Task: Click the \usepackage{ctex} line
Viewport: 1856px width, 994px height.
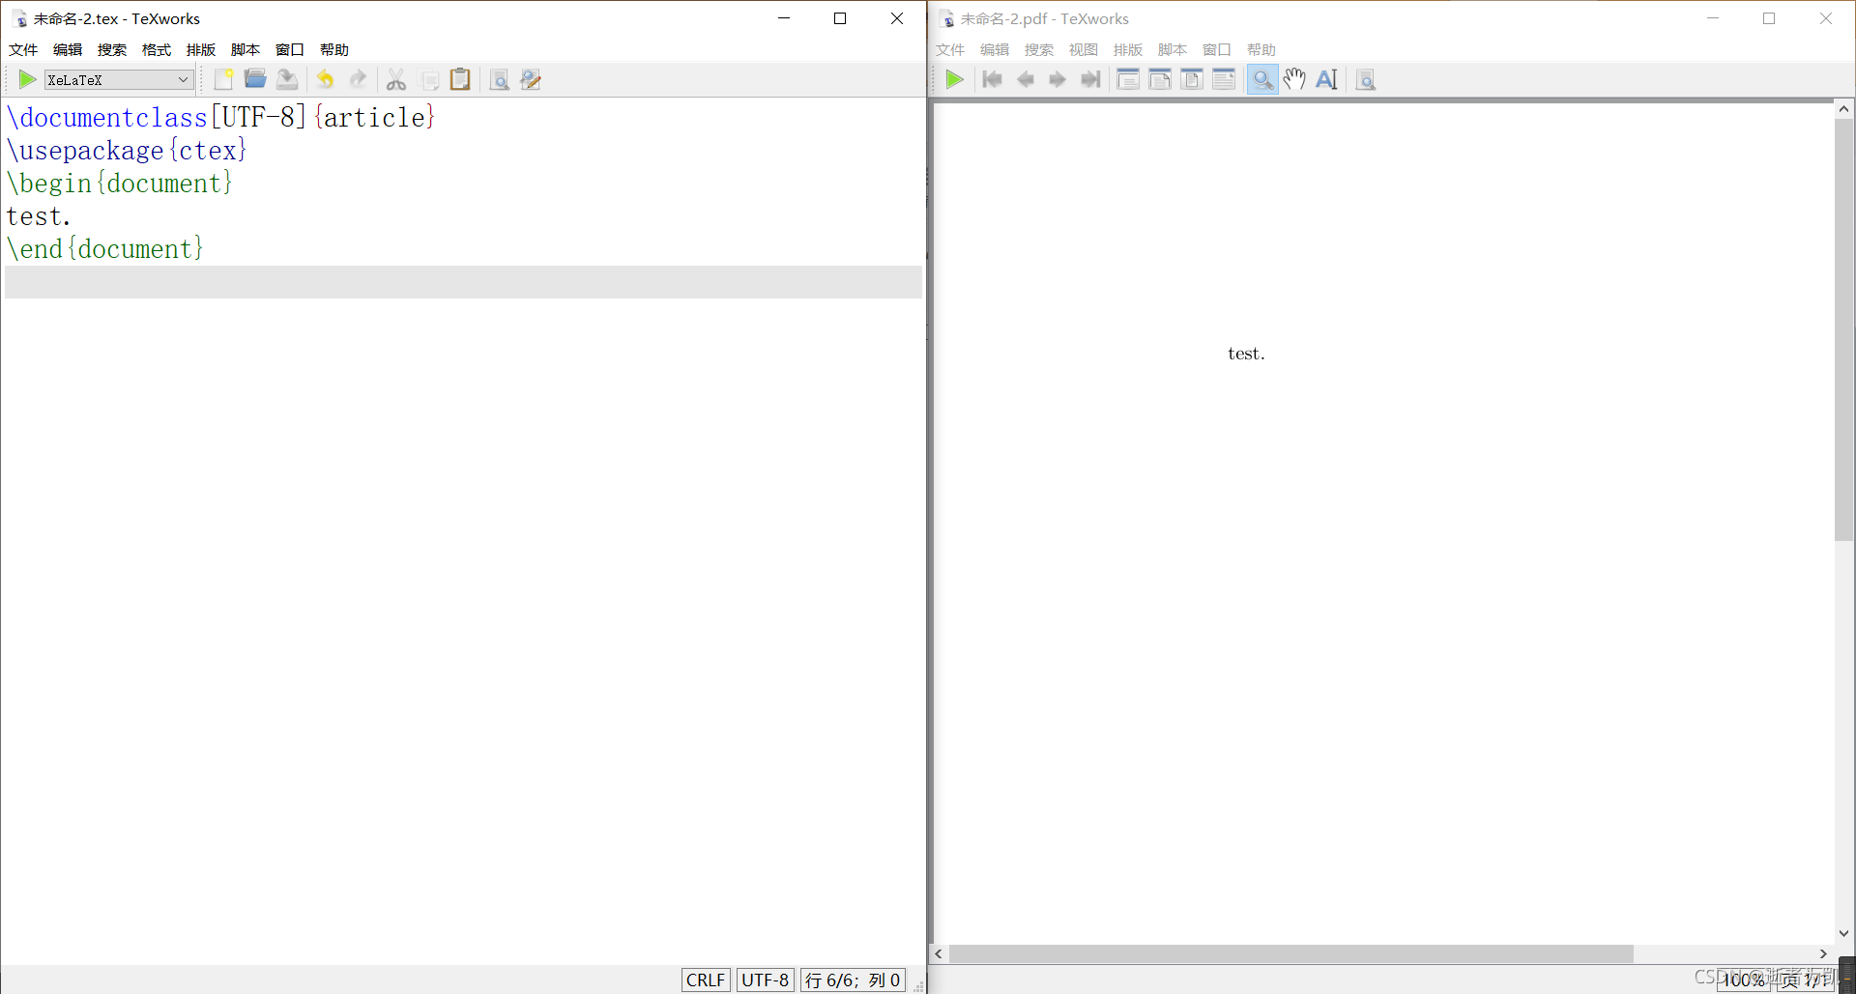Action: (127, 151)
